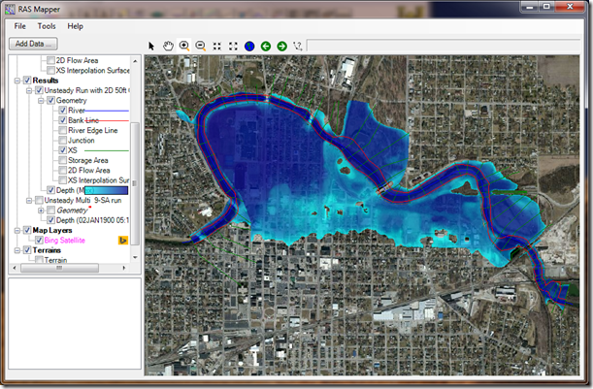Enable the Junction layer checkbox

[x=62, y=141]
